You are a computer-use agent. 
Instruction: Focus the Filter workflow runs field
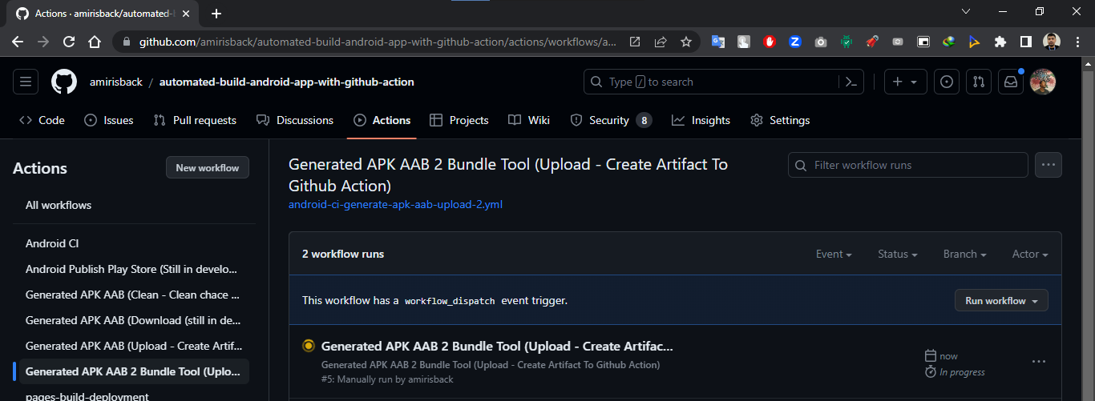click(x=908, y=165)
